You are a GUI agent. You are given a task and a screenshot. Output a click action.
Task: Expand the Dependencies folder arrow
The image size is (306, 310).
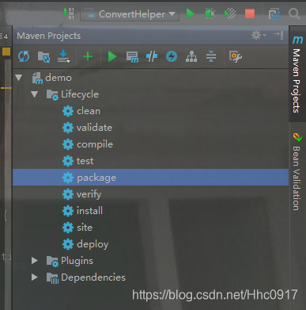click(x=35, y=277)
